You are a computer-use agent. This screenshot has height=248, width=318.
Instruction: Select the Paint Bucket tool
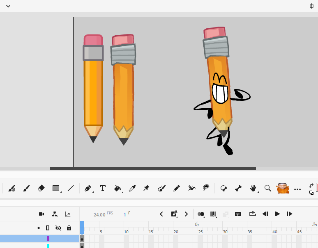[x=118, y=188]
